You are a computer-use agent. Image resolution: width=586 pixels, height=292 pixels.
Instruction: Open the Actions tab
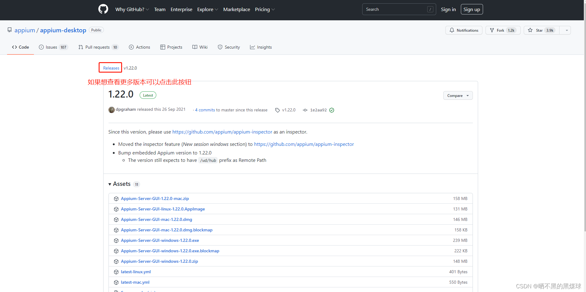pos(139,47)
